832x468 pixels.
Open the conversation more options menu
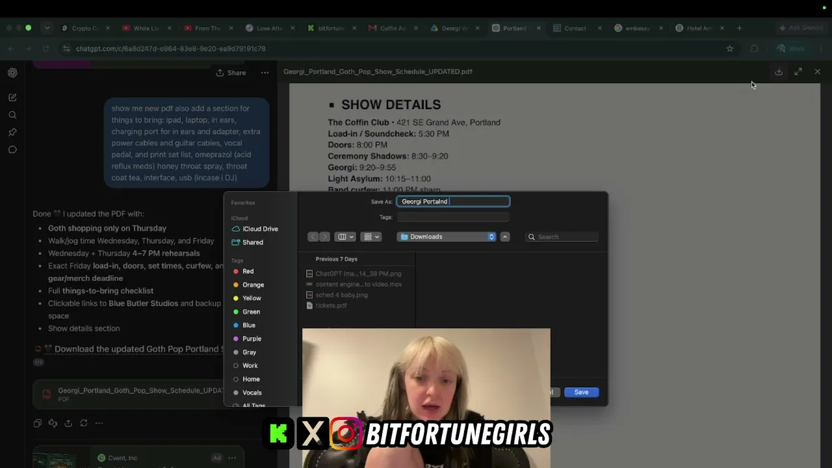[x=265, y=73]
